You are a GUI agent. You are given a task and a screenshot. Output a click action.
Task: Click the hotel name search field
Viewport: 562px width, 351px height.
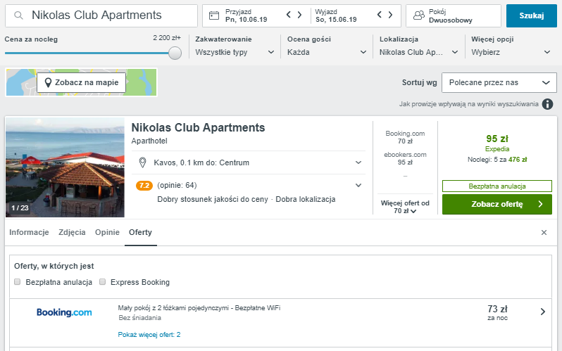tap(101, 15)
